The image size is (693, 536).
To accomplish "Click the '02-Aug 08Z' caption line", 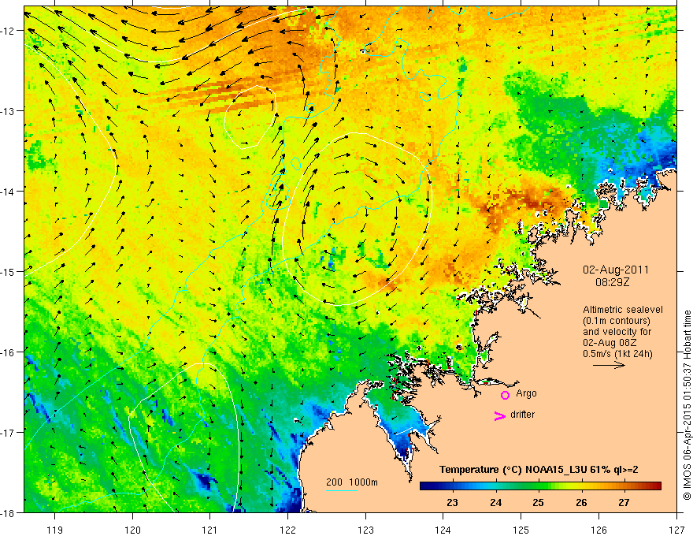I will coord(609,343).
